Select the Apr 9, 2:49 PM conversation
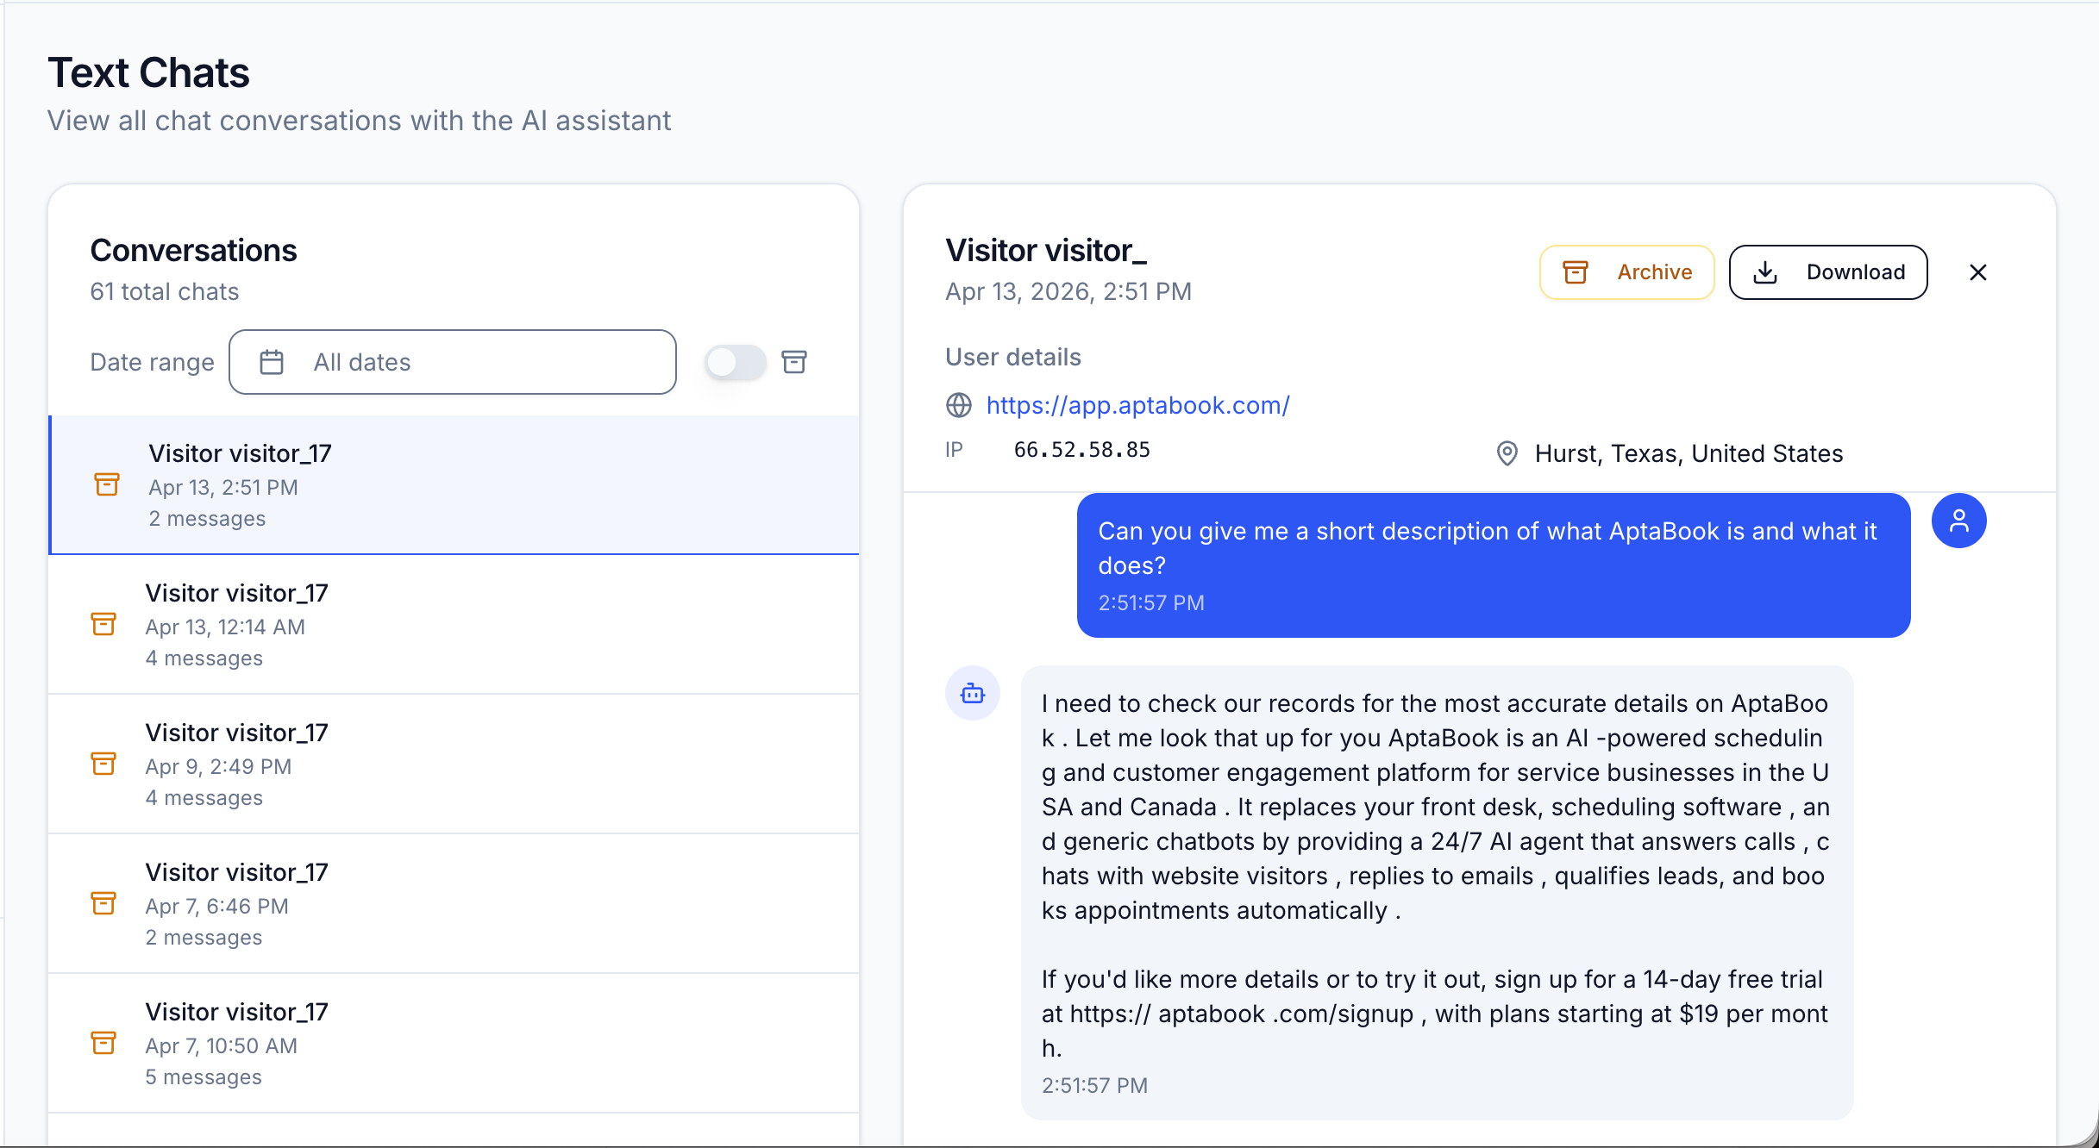Screen dimensions: 2099x1148 tap(454, 764)
